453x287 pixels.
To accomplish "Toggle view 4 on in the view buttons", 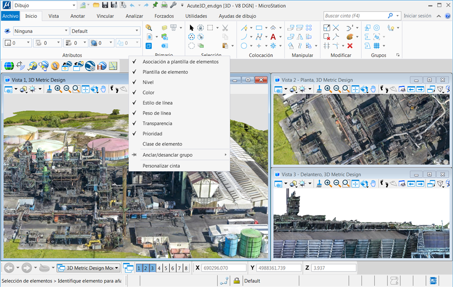I will click(x=159, y=268).
